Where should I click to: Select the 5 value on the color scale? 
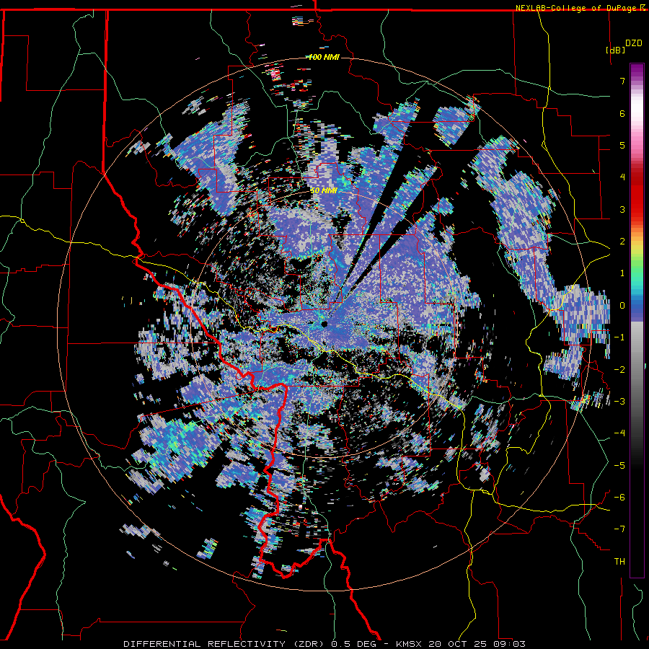(622, 145)
